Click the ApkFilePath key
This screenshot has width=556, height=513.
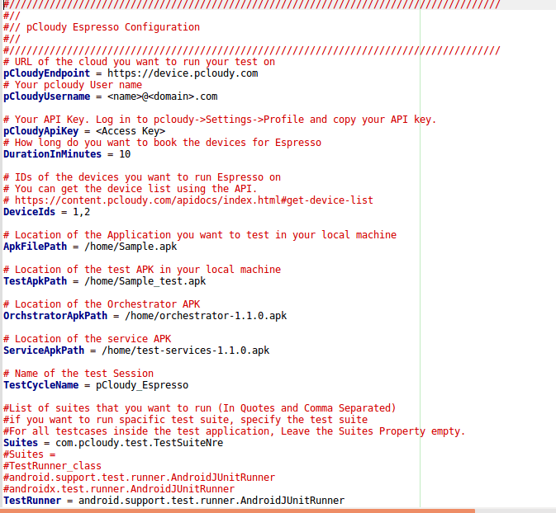pyautogui.click(x=35, y=247)
